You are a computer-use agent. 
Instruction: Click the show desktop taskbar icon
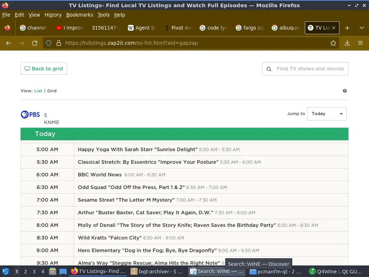coord(63,272)
